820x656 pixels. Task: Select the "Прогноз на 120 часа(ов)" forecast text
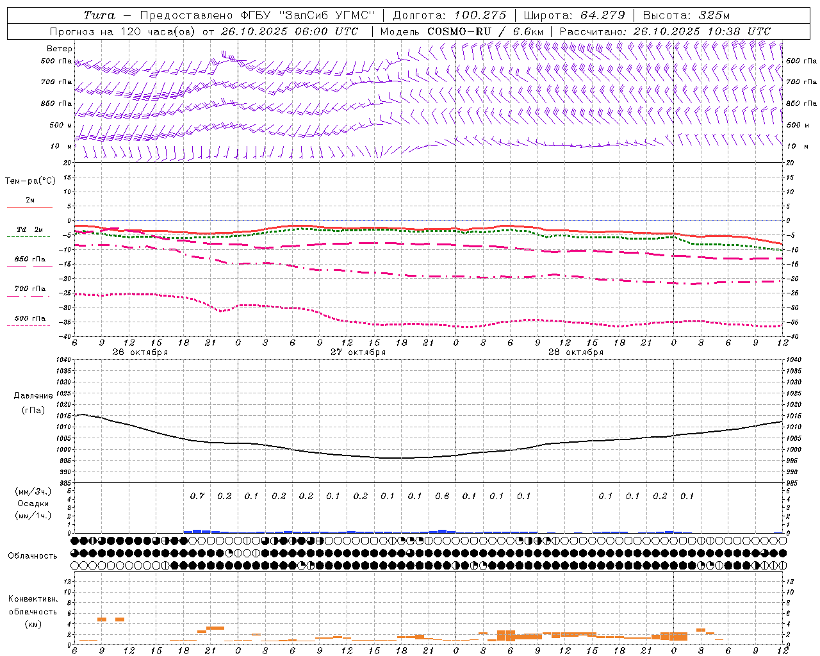[x=123, y=31]
